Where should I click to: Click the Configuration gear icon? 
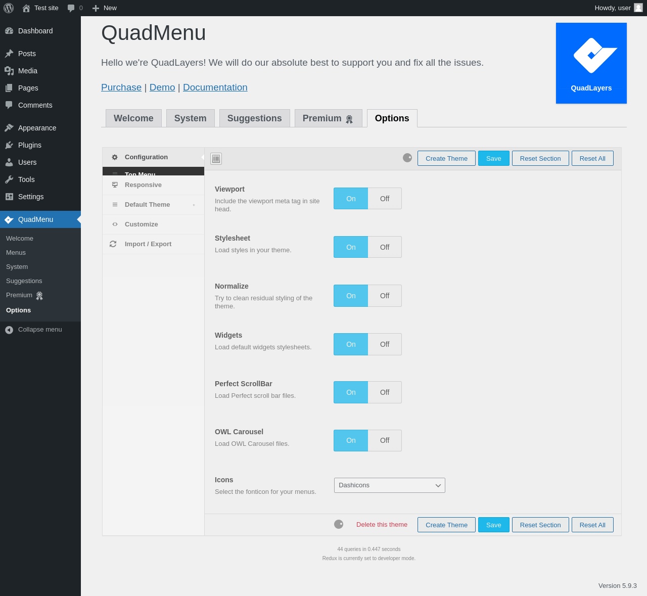click(115, 157)
